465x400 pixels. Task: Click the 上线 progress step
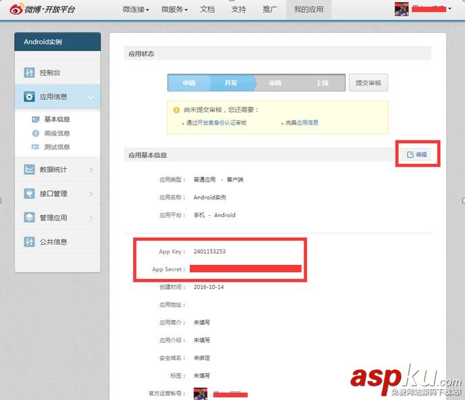tap(322, 83)
